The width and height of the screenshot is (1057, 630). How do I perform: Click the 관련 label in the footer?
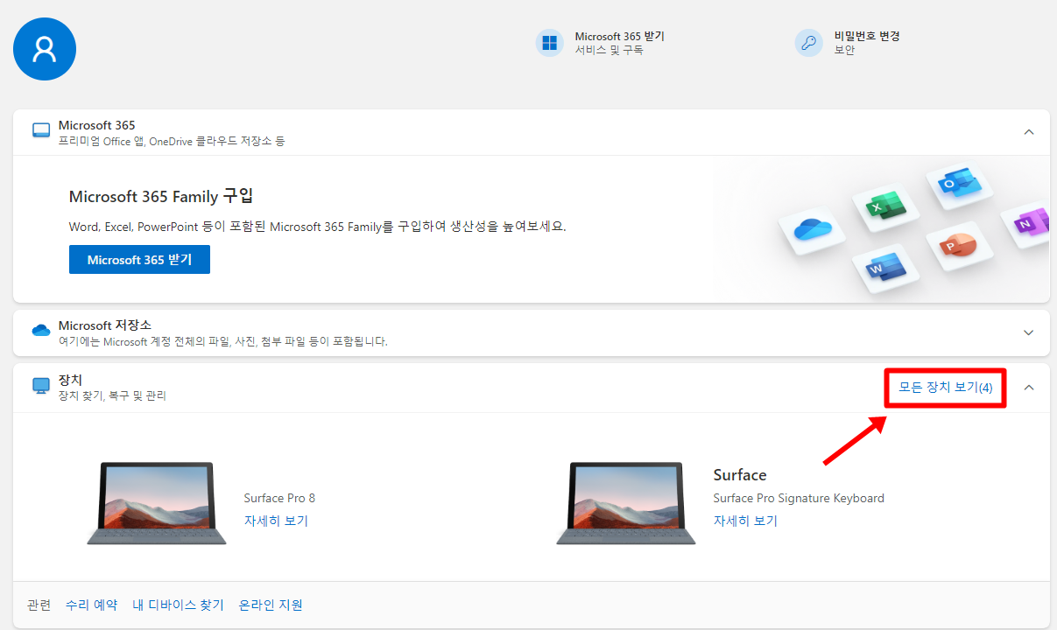click(39, 605)
